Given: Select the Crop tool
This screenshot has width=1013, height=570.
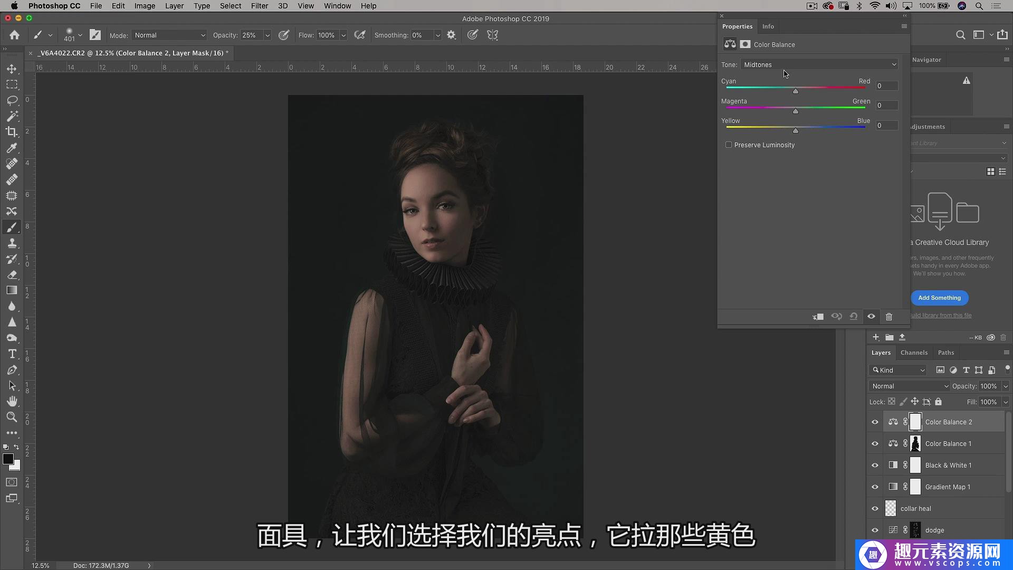Looking at the screenshot, I should click(12, 132).
